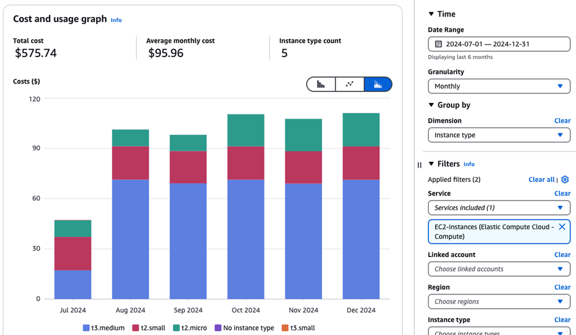This screenshot has height=335, width=576.
Task: Switch to the bar chart view icon
Action: [x=321, y=84]
